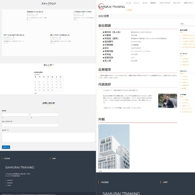Screen dimensions: 195x195
Task: Open the first orange link under カテゴリー
Action: (184, 76)
